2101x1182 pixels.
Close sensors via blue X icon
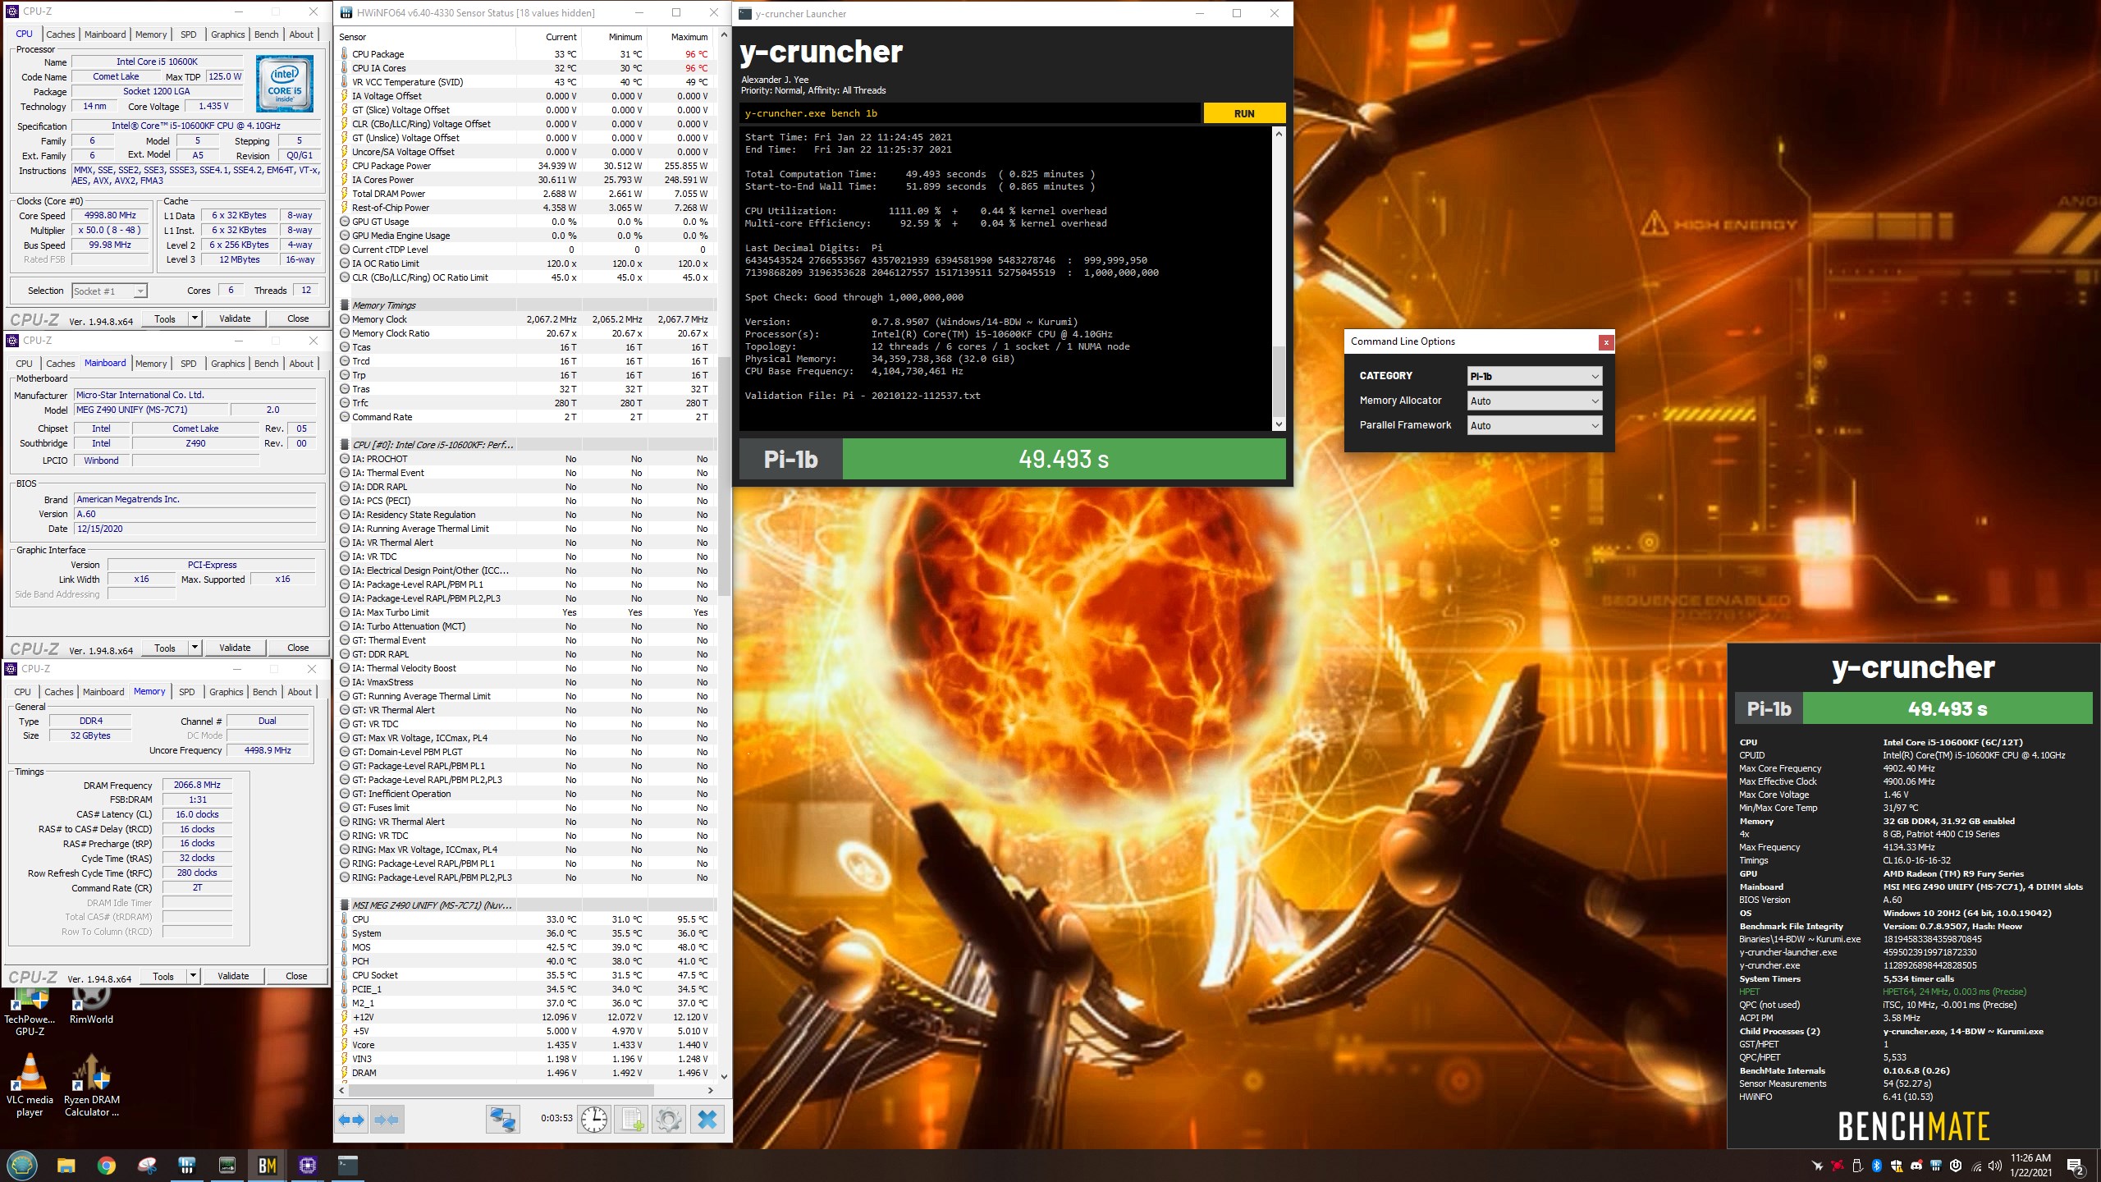(707, 1120)
